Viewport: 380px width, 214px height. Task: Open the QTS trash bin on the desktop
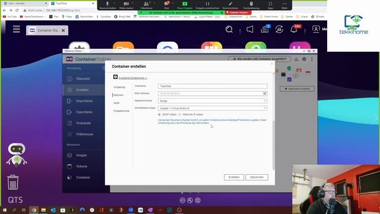pyautogui.click(x=13, y=182)
